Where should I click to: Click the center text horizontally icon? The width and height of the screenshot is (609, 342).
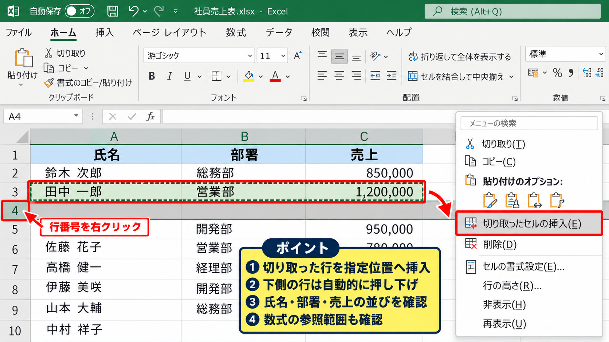click(x=339, y=76)
